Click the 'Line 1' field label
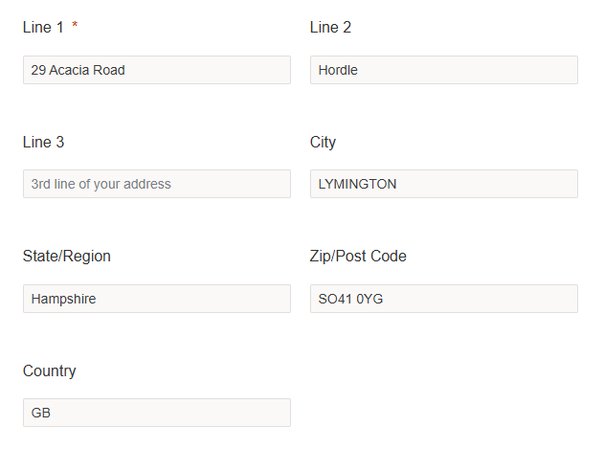The width and height of the screenshot is (604, 449). point(43,28)
